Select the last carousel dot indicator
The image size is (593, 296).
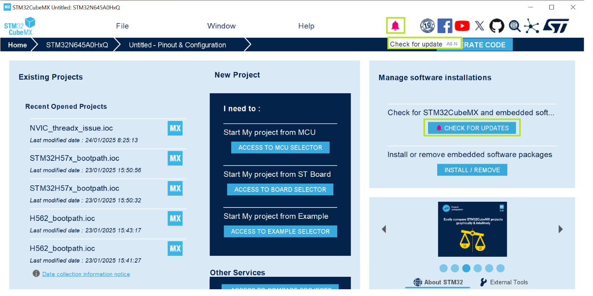pos(501,268)
